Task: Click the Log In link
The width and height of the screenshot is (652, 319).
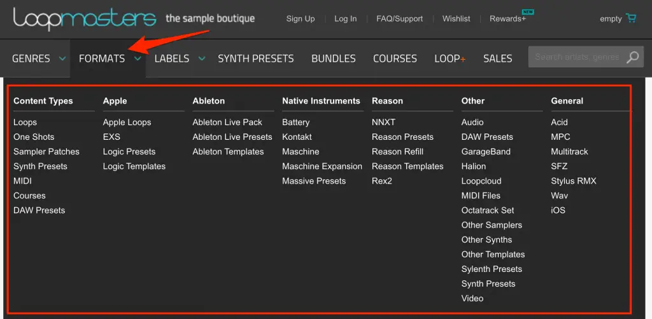Action: tap(346, 18)
